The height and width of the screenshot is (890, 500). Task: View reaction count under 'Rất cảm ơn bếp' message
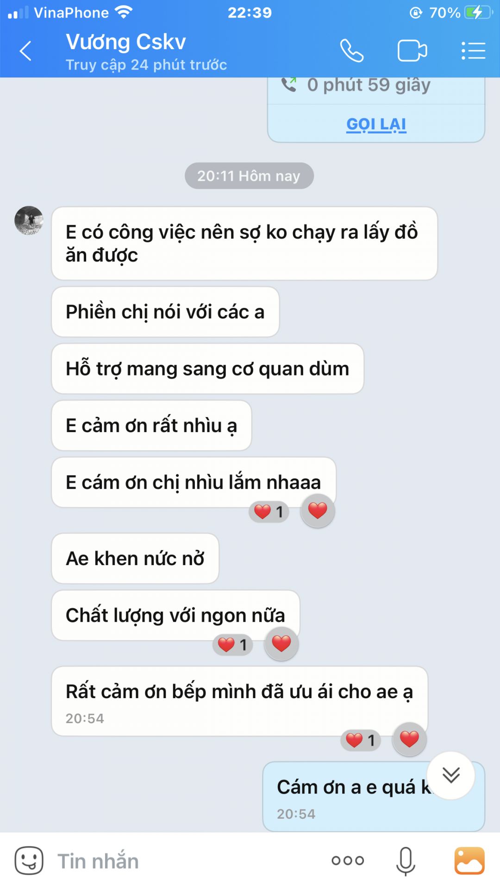[361, 740]
